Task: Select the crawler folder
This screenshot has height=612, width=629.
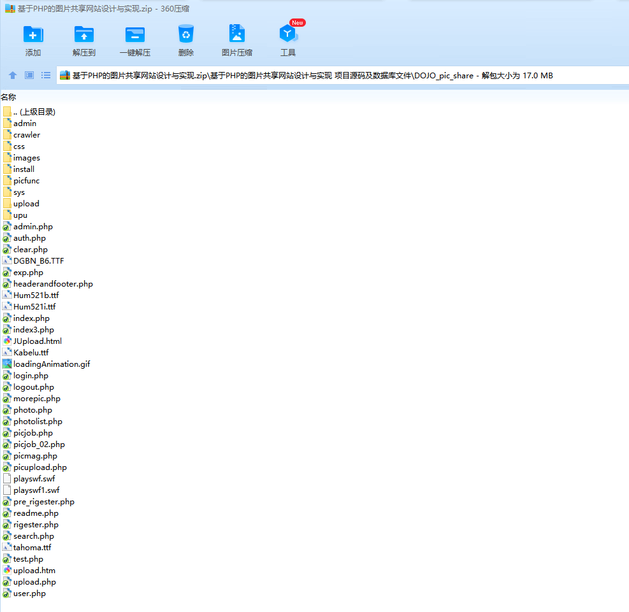Action: 22,134
